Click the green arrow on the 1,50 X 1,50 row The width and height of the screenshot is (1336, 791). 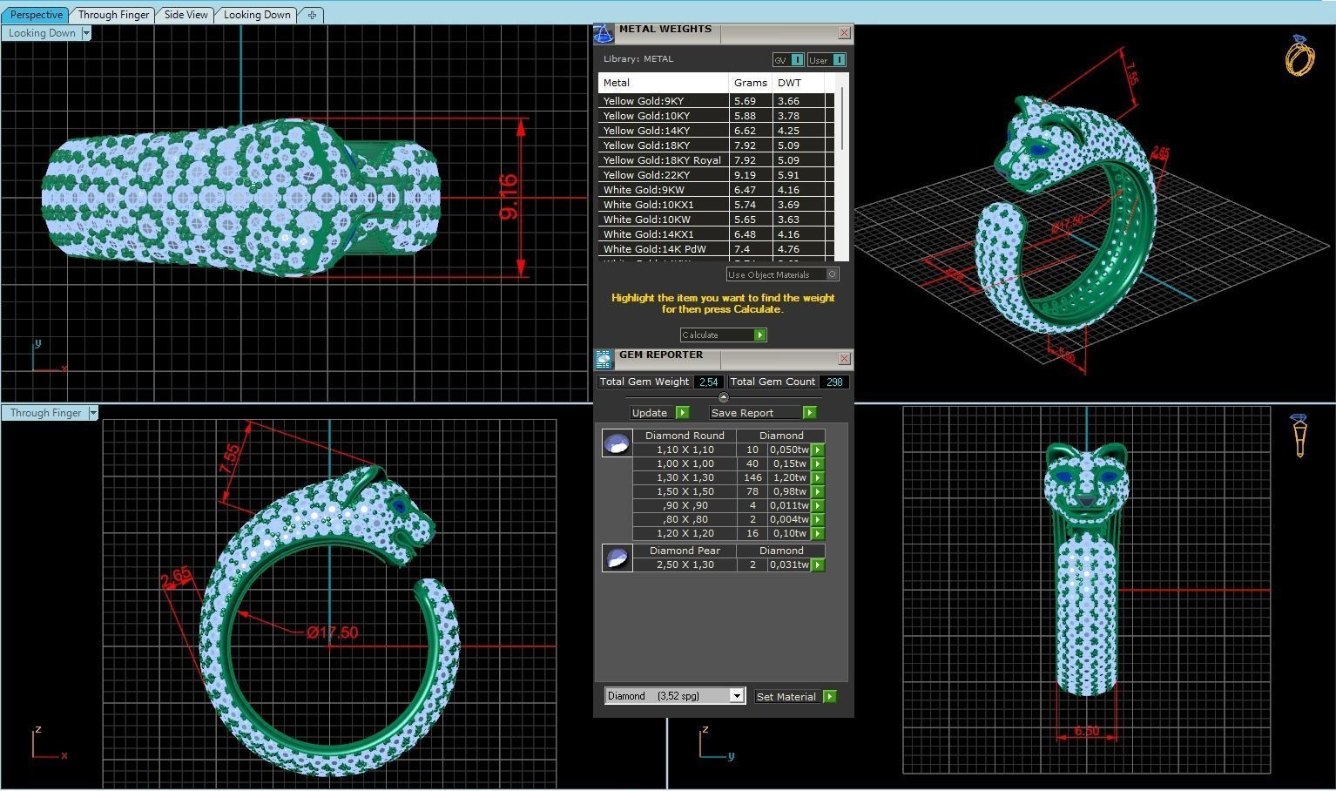click(818, 491)
